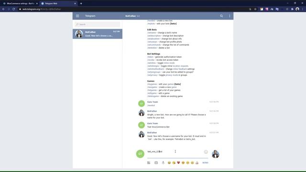The width and height of the screenshot is (306, 172).
Task: Click the 'Edit Bots' heading text
Action: (x=152, y=30)
